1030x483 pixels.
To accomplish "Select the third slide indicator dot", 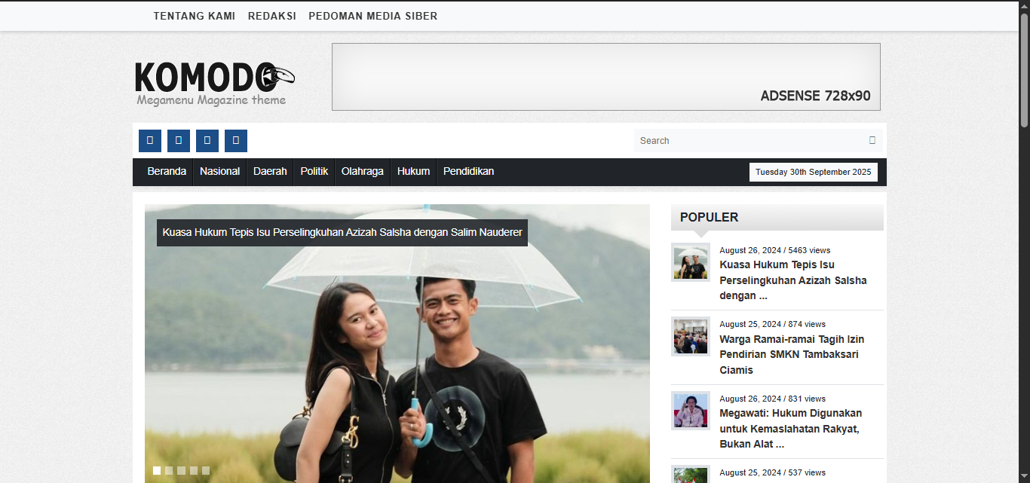I will (181, 470).
